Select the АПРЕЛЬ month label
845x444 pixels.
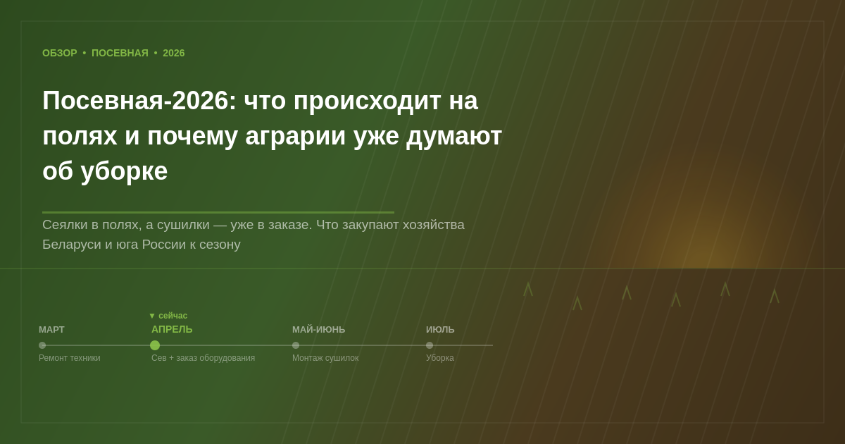coord(172,329)
